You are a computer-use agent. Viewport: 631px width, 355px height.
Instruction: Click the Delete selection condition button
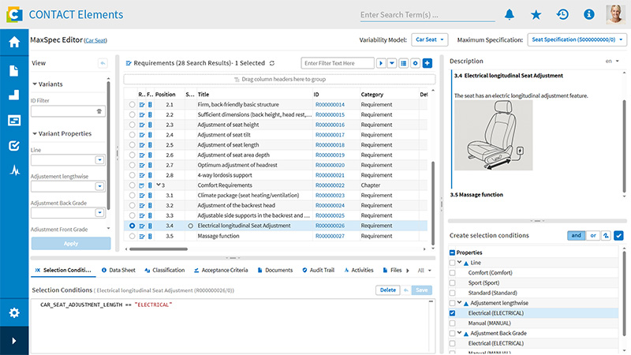pyautogui.click(x=387, y=290)
